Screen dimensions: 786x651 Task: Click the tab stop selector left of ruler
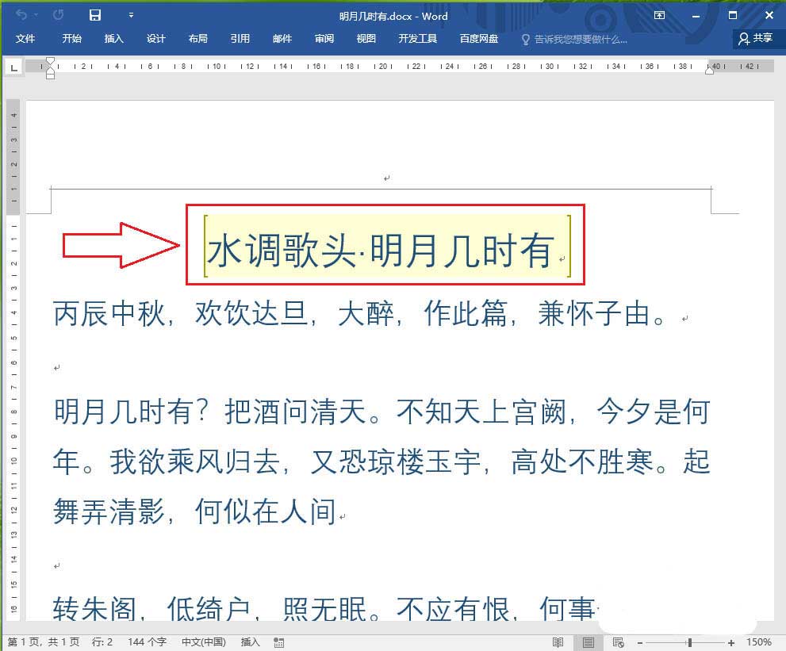[14, 67]
